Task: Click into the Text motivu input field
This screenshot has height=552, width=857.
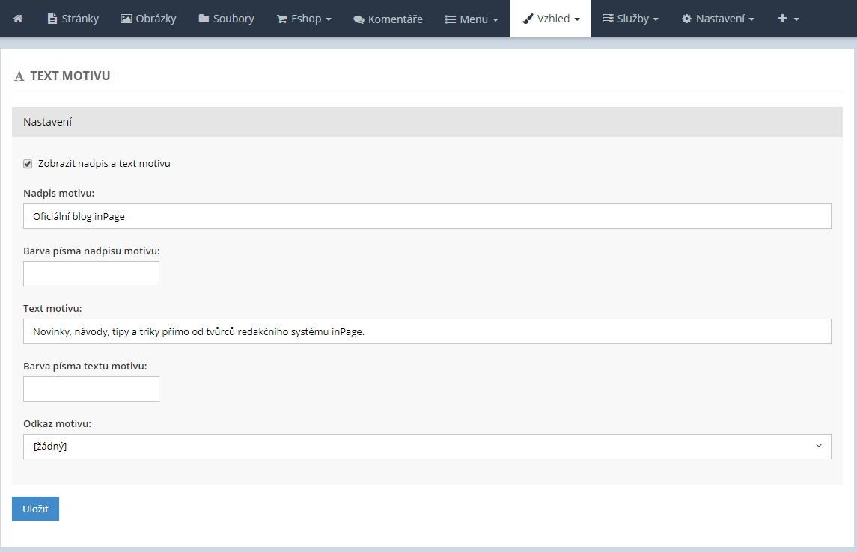Action: pos(427,331)
